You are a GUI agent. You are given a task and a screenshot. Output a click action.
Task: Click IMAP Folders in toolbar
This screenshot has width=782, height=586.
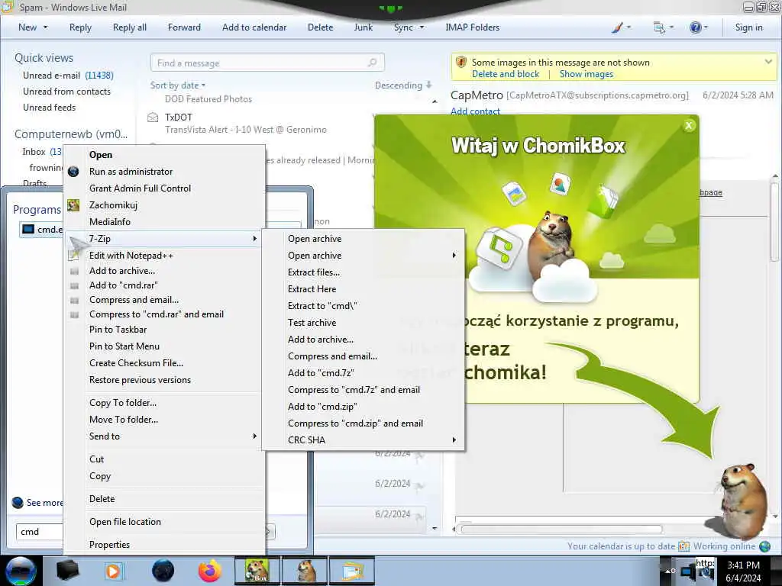(472, 27)
